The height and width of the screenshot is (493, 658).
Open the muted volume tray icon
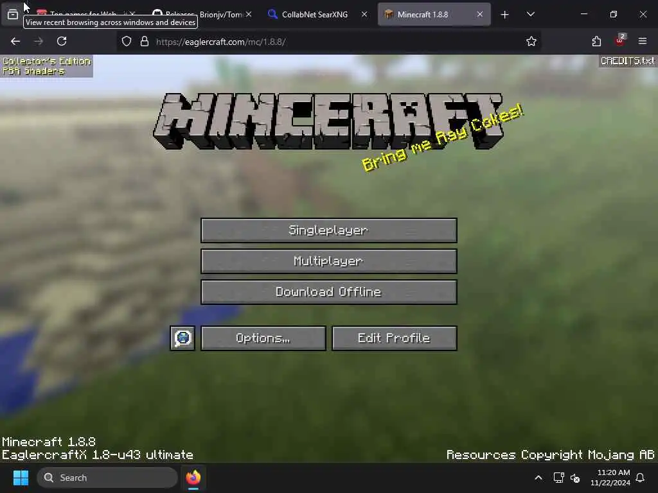coord(575,478)
